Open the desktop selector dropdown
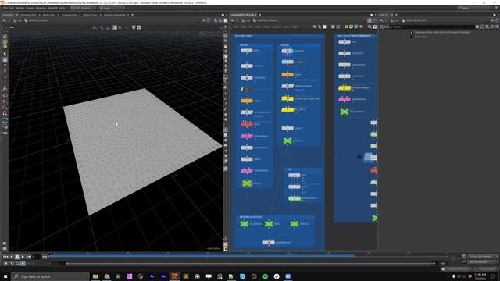 pyautogui.click(x=83, y=8)
